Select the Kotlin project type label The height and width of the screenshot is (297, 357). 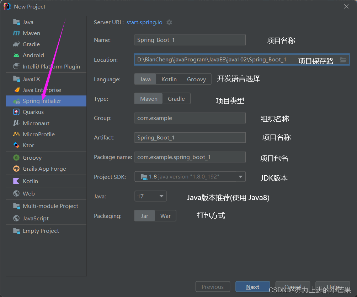click(30, 181)
